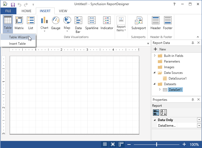This screenshot has height=148, width=202.
Task: Open the FILE backstage menu
Action: [8, 11]
